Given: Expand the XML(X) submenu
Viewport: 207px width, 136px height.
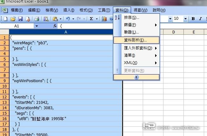Looking at the screenshot, I should tap(156, 63).
